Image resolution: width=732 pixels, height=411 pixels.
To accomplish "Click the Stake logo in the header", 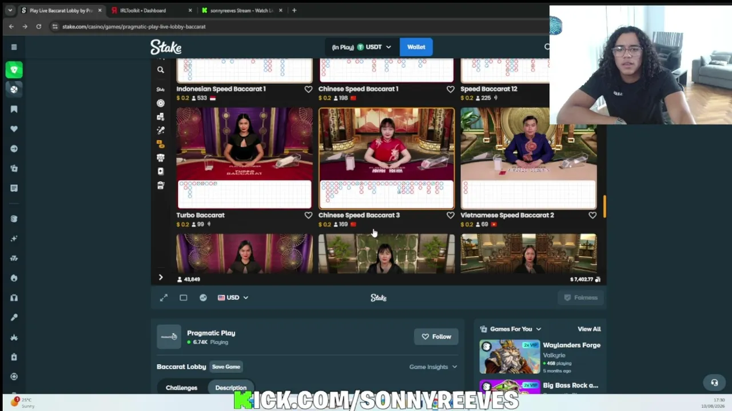I will coord(166,47).
